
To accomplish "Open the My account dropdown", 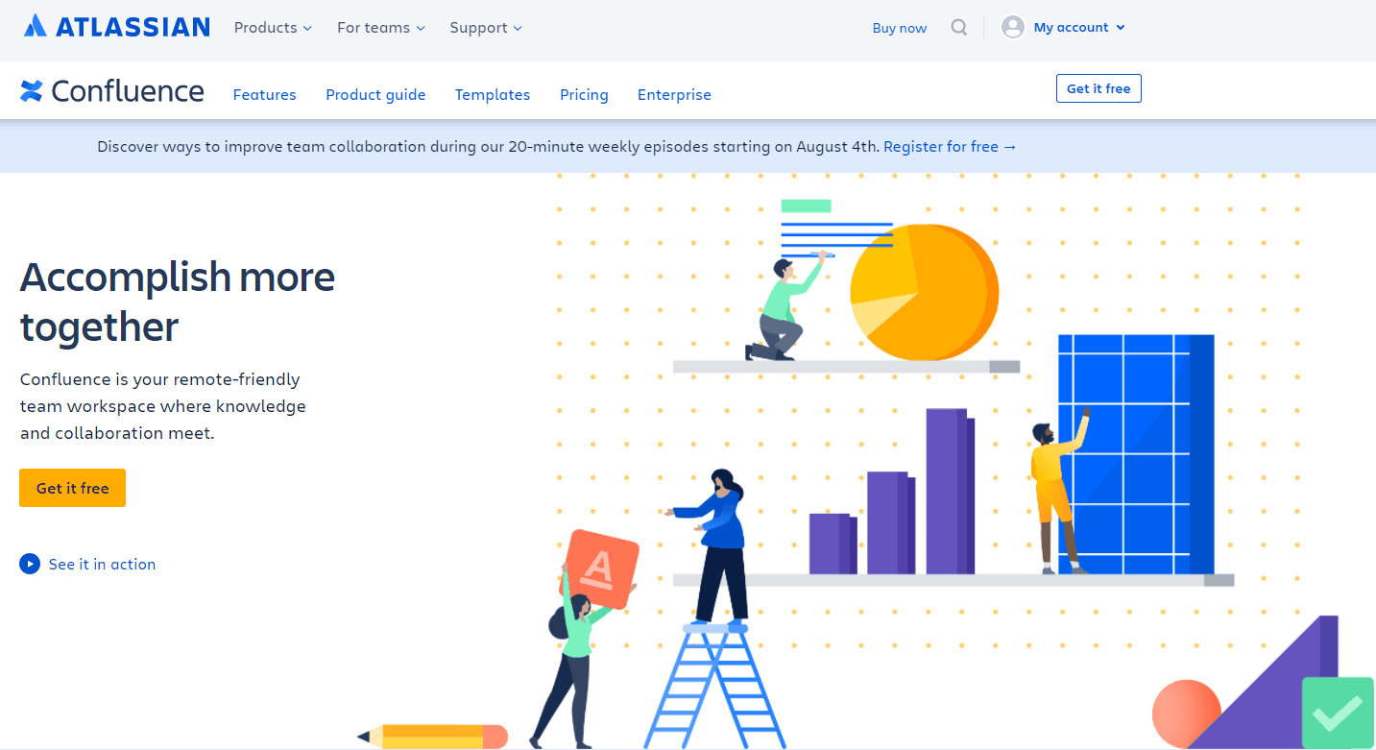I will coord(1078,28).
